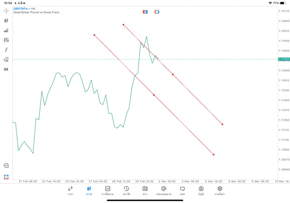
Task: Open the ประวัติ history tab
Action: (x=126, y=190)
